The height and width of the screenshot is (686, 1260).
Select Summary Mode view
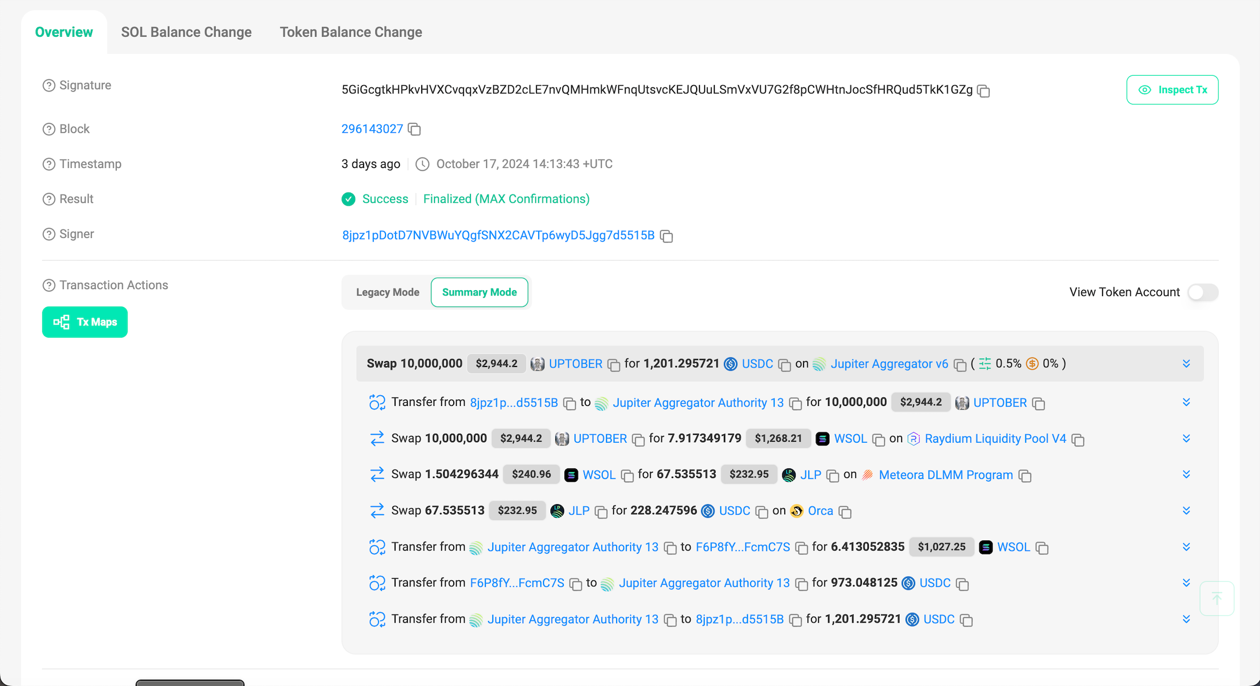point(479,292)
